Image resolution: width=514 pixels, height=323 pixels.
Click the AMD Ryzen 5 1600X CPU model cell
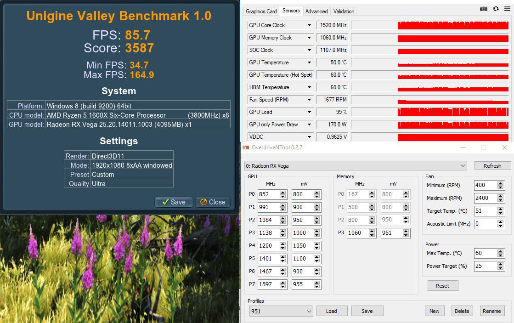(138, 115)
